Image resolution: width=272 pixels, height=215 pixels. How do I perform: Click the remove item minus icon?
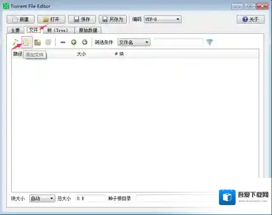pyautogui.click(x=63, y=42)
